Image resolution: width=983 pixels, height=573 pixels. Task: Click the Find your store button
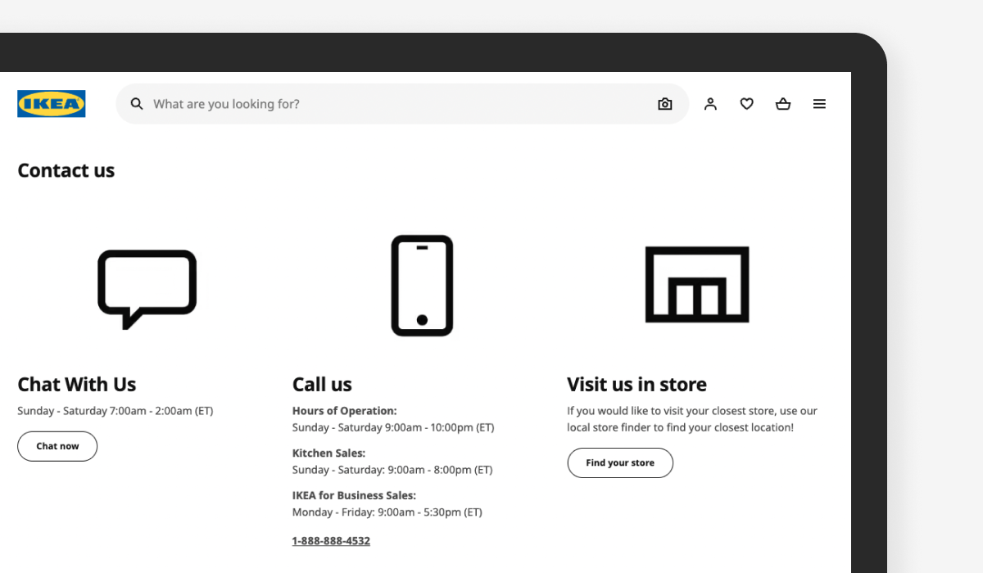[x=620, y=462]
